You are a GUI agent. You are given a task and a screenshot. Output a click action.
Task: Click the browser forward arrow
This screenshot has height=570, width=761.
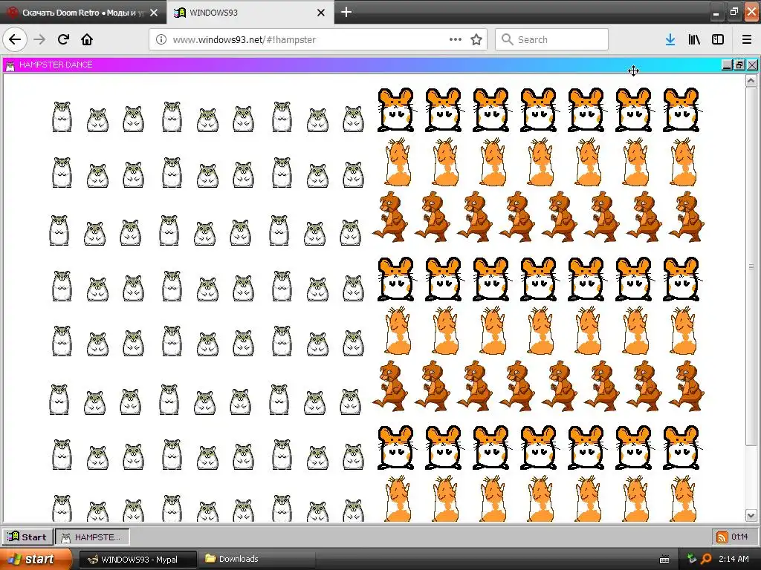click(39, 39)
